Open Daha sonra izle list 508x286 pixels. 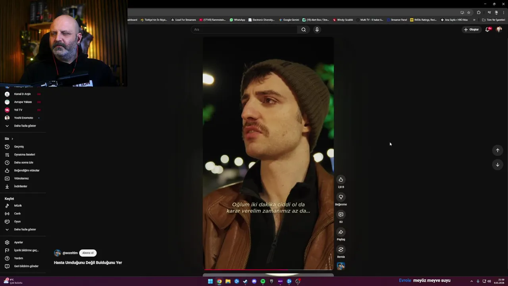pyautogui.click(x=23, y=162)
